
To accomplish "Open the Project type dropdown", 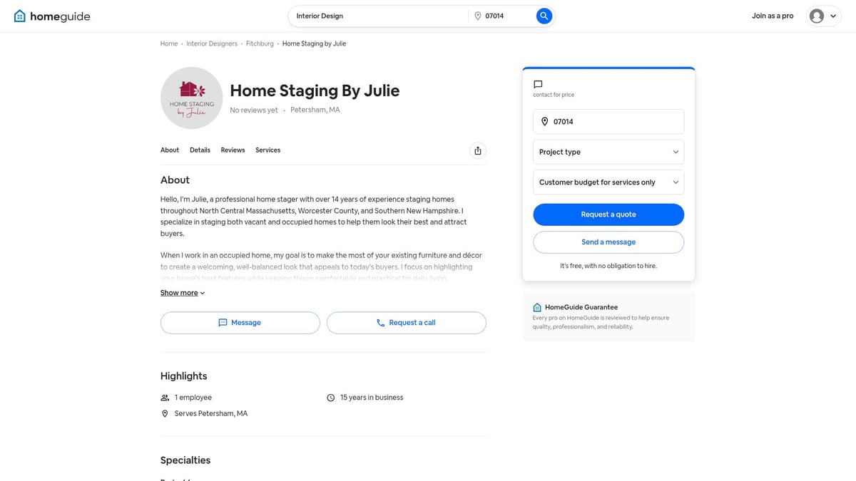I will 608,152.
